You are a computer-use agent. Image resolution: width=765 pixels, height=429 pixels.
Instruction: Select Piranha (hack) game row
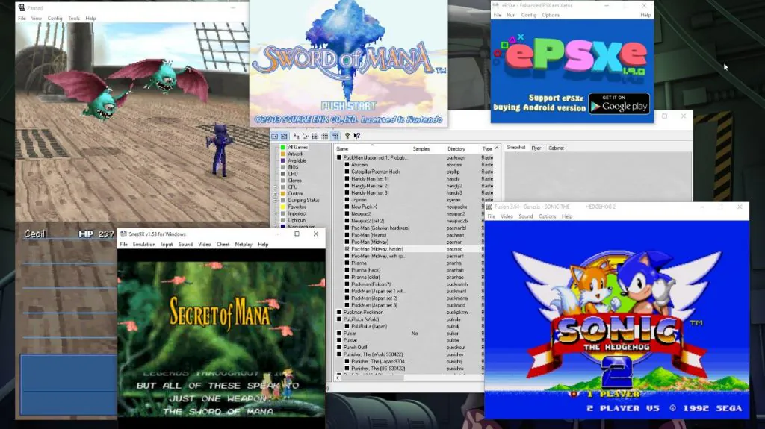pos(365,270)
